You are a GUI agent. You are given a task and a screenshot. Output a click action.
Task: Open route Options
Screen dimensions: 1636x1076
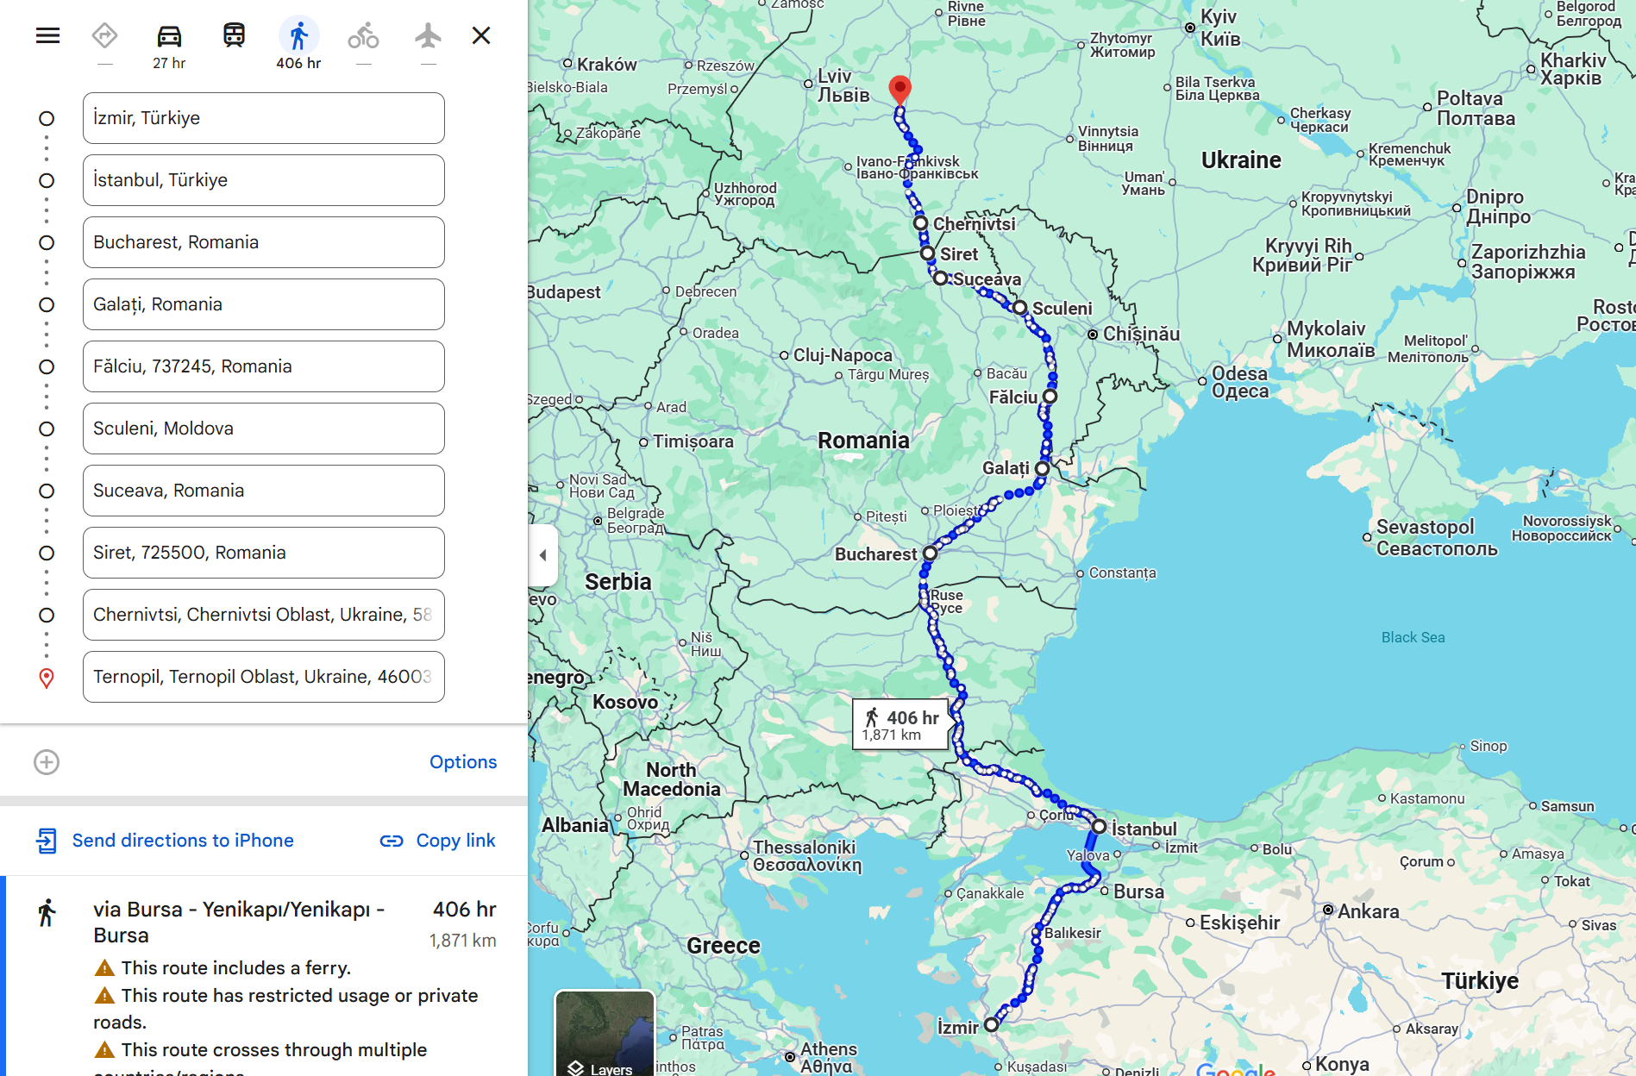pos(463,762)
